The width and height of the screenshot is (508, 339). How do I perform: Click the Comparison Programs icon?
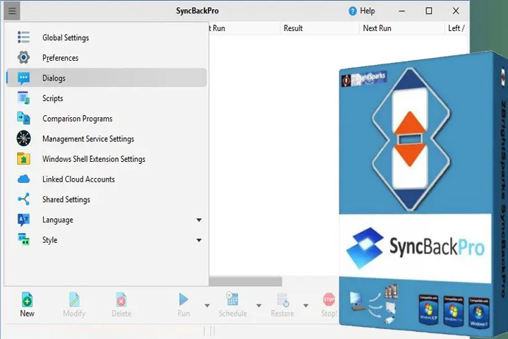(24, 119)
